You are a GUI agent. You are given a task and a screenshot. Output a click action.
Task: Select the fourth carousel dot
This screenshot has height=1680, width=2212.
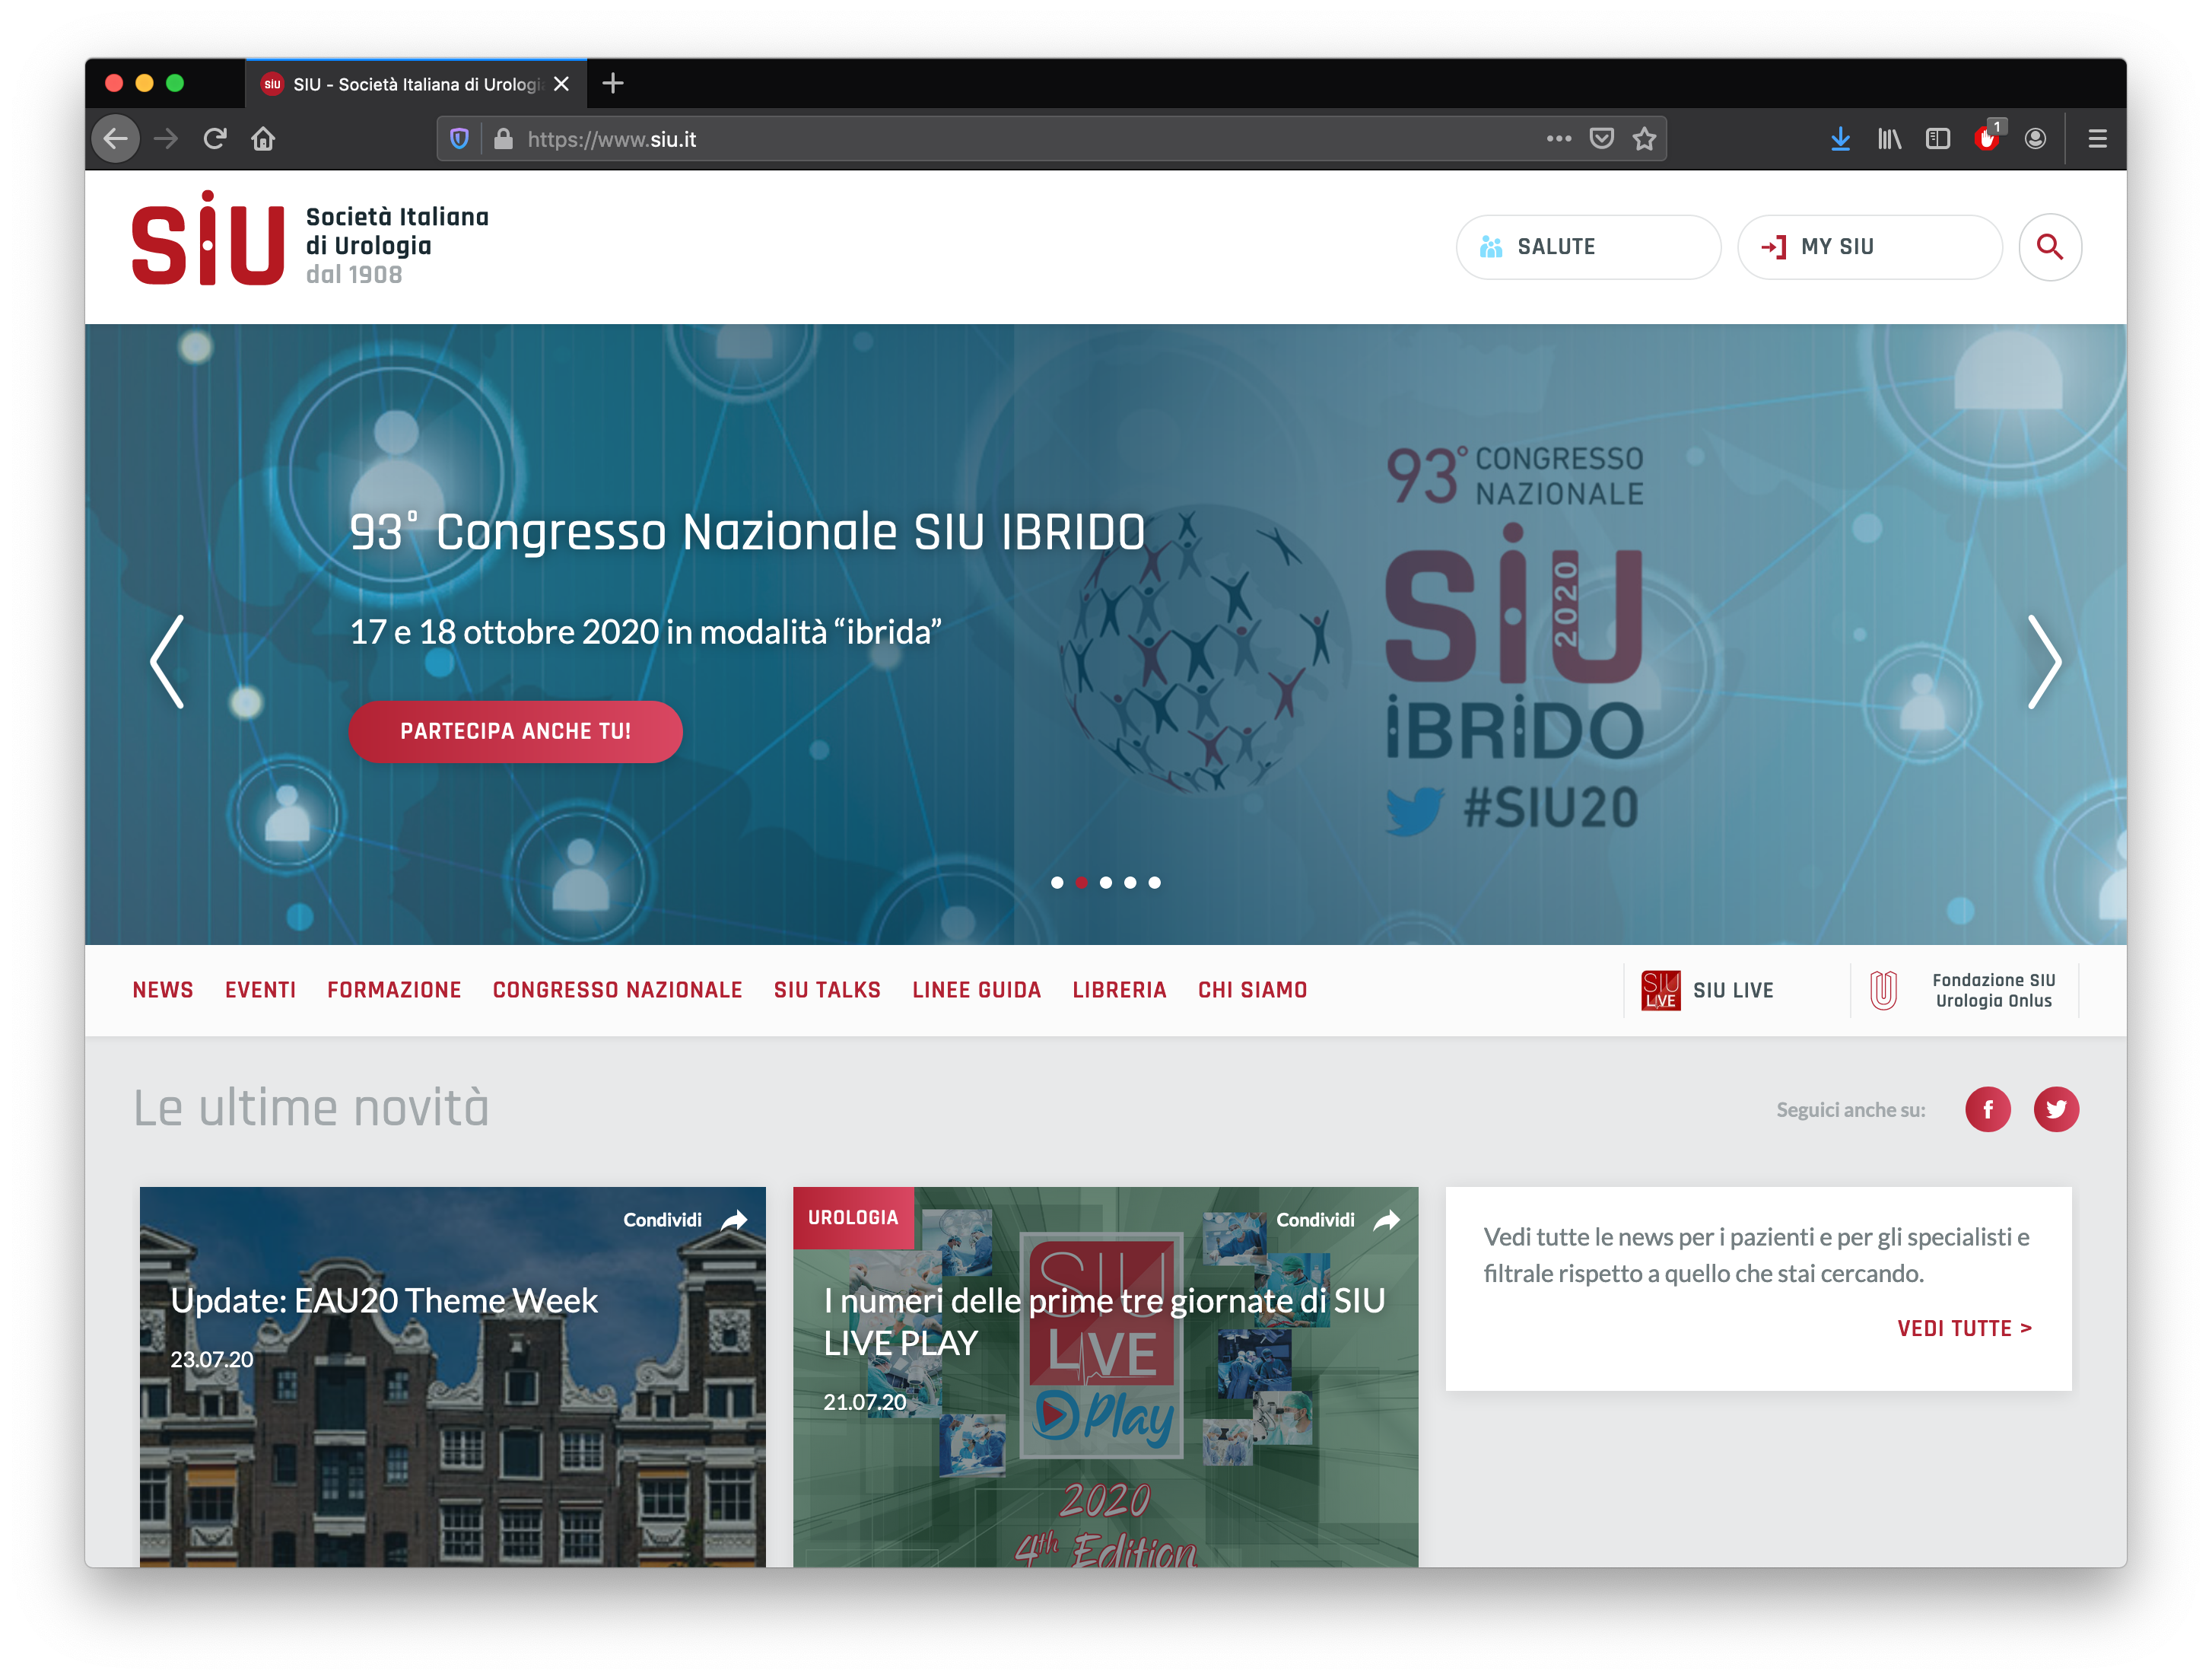point(1130,883)
